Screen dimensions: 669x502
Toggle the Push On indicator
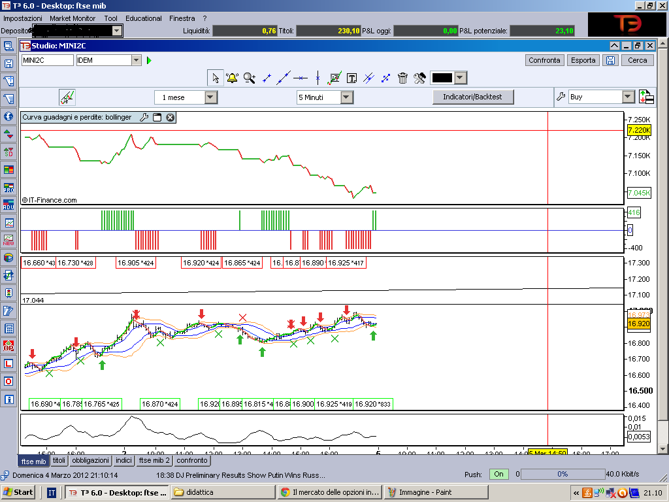tap(498, 474)
